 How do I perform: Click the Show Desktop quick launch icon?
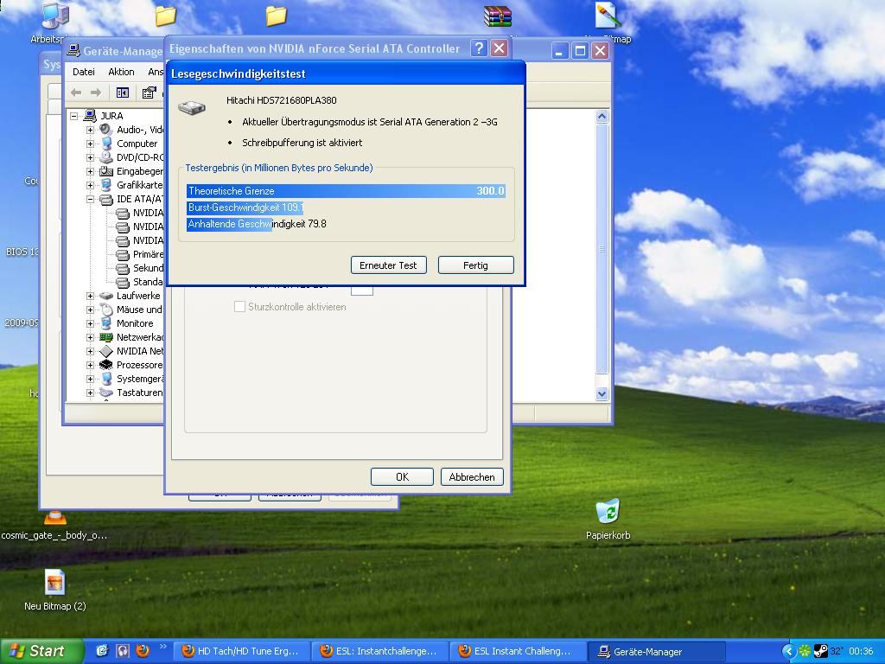click(102, 651)
